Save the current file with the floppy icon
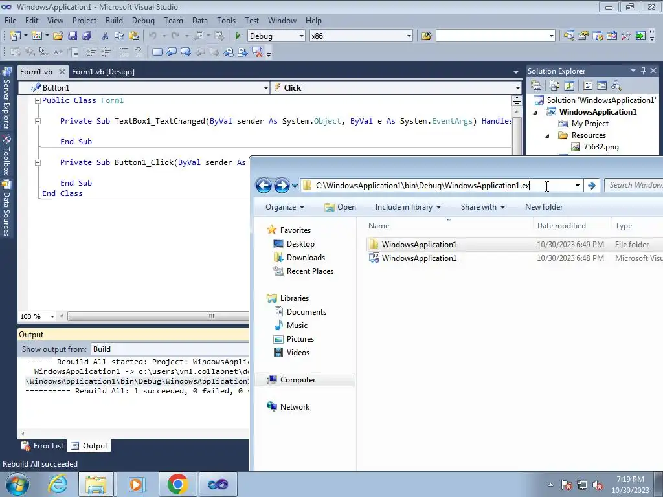Viewport: 663px width, 497px height. coord(73,36)
